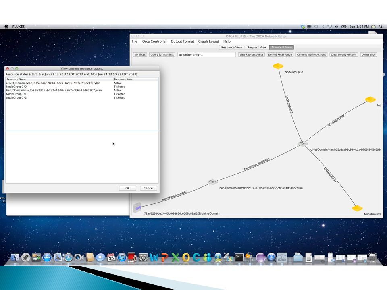The height and width of the screenshot is (290, 387).
Task: Click the FLUKES app icon in dock
Action: pos(282,257)
